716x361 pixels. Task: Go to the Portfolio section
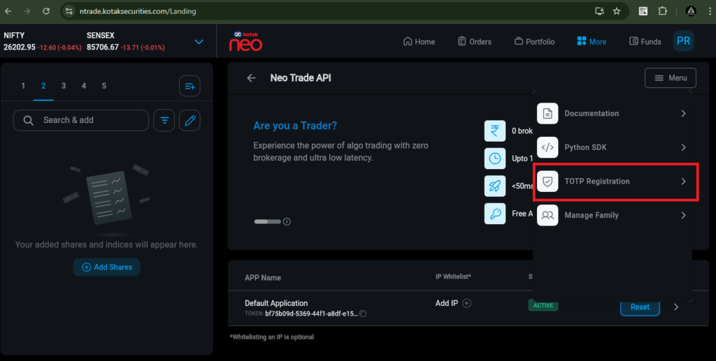[534, 42]
